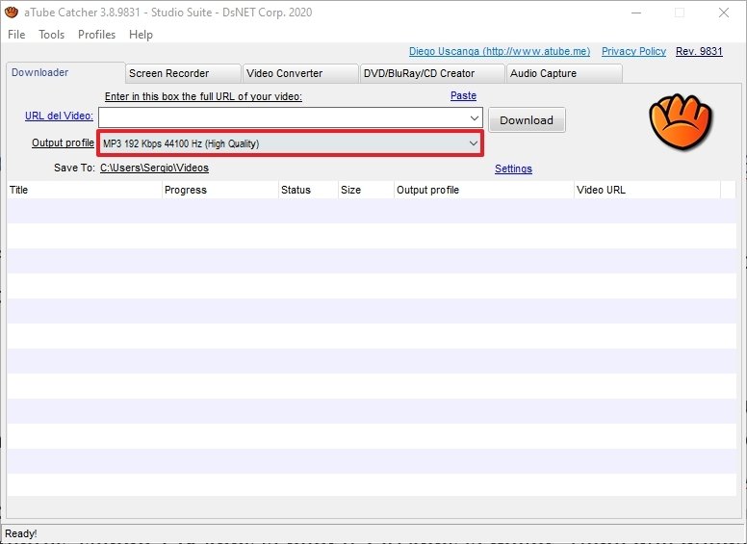
Task: Switch to the Screen Recorder tab
Action: (183, 73)
